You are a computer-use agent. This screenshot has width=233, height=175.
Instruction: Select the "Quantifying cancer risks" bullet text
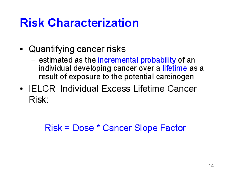(77, 49)
